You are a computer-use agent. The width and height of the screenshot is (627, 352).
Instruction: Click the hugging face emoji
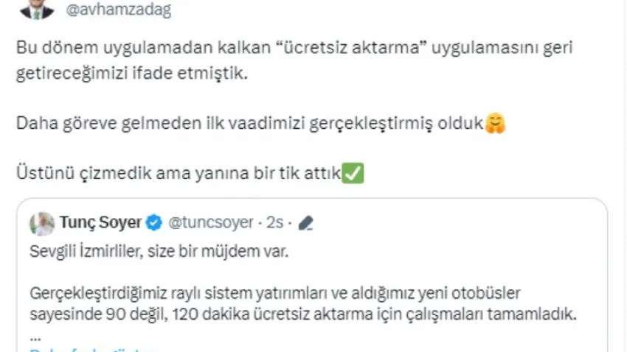495,124
